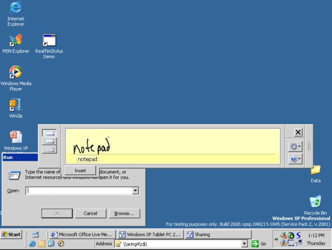The image size is (332, 250).
Task: Click Browse... in the Run dialog
Action: [x=124, y=213]
